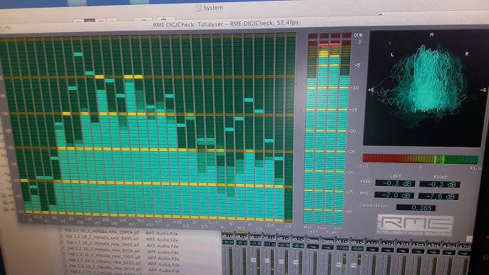Click the right RMS -7.6 dB readout
This screenshot has width=489, height=275.
pos(438,197)
